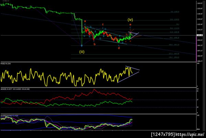Image resolution: width=206 pixels, height=138 pixels.
Task: Select the yellow (iii) wave label
Action: [x=82, y=52]
